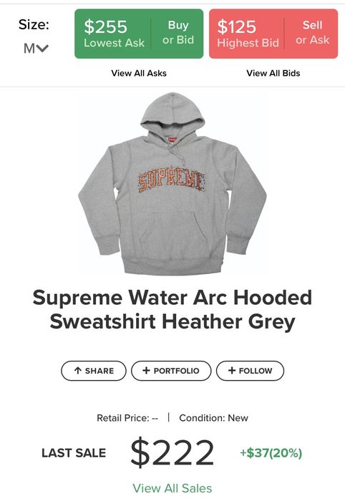
Task: Open View All Sales link
Action: (x=172, y=488)
